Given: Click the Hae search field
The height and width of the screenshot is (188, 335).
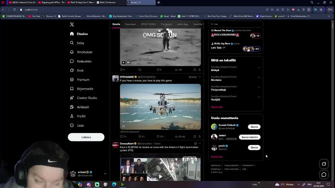Looking at the screenshot, I should [x=236, y=24].
